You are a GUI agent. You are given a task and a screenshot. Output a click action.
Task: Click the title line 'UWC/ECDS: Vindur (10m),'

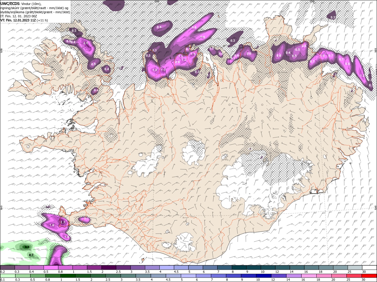pos(21,3)
